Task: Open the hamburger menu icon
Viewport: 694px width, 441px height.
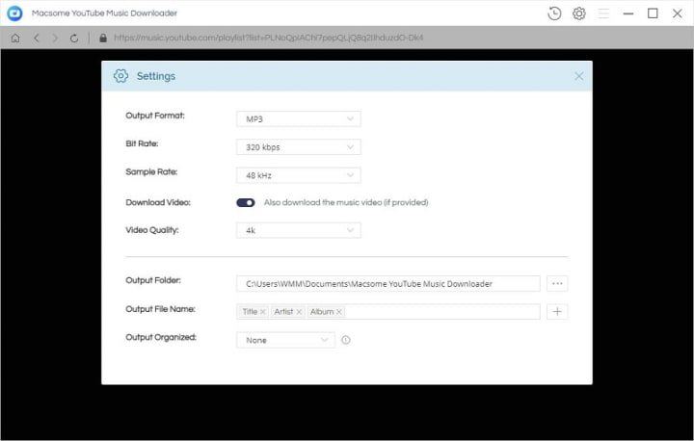Action: 603,13
